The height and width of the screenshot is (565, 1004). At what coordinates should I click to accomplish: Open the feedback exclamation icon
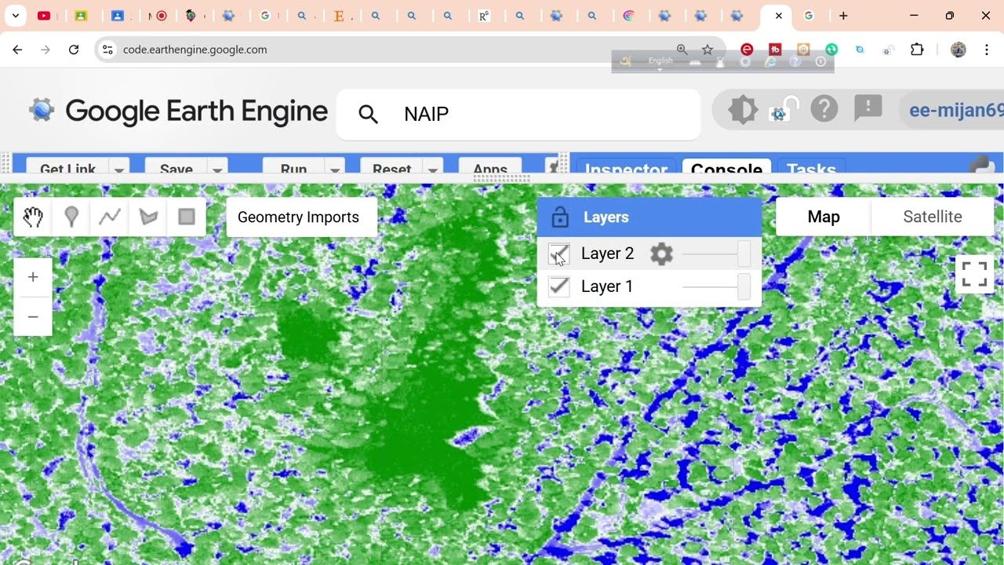pos(868,108)
